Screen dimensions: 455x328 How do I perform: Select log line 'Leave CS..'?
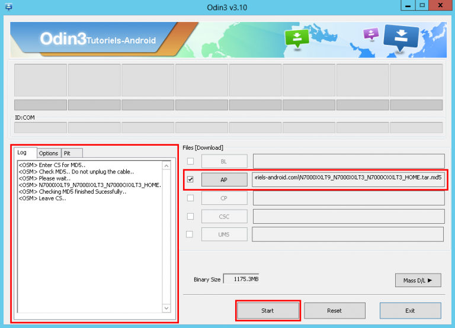[x=43, y=198]
